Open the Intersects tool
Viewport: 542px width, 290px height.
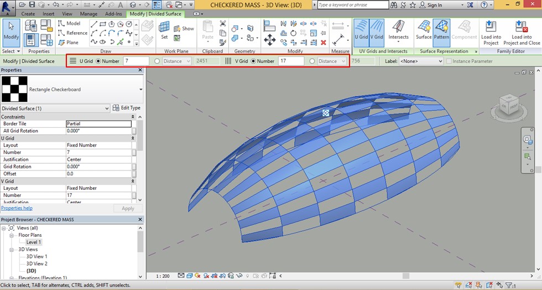click(x=398, y=33)
